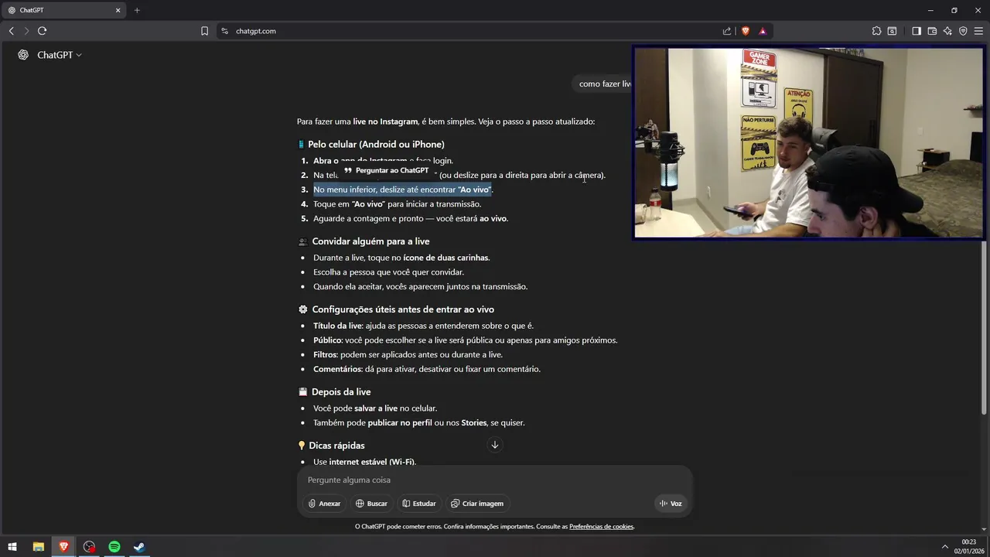Click the Criar imagem button

tap(477, 504)
